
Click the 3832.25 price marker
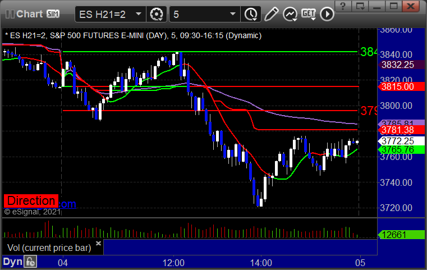click(x=401, y=65)
